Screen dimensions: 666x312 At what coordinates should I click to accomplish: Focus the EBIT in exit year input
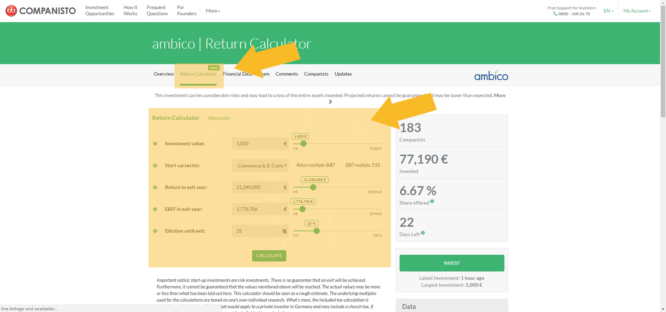point(260,209)
